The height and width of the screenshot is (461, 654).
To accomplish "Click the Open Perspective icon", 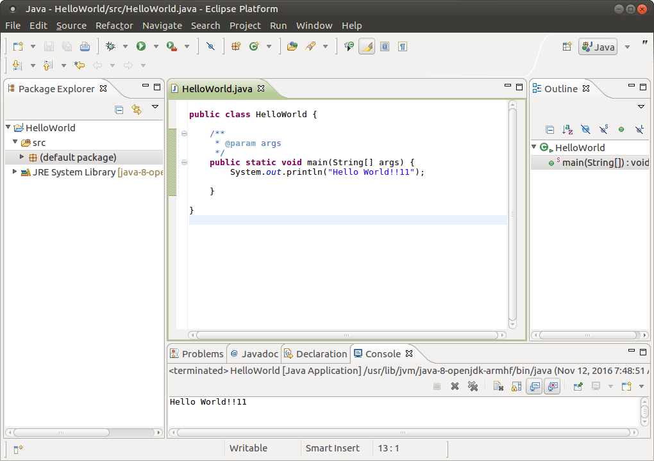I will coord(567,47).
